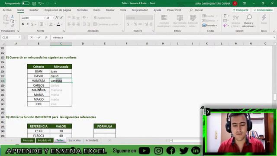Open the Undo history dropdown arrow
This screenshot has width=277, height=156.
point(43,3)
